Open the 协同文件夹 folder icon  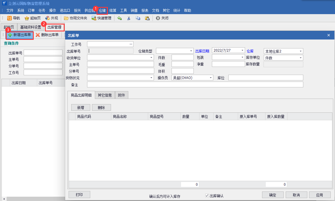point(66,18)
